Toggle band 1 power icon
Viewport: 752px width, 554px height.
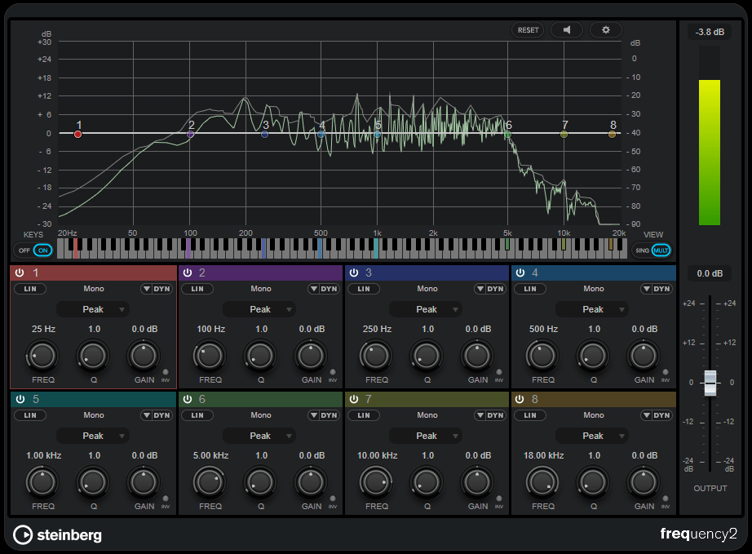point(21,273)
